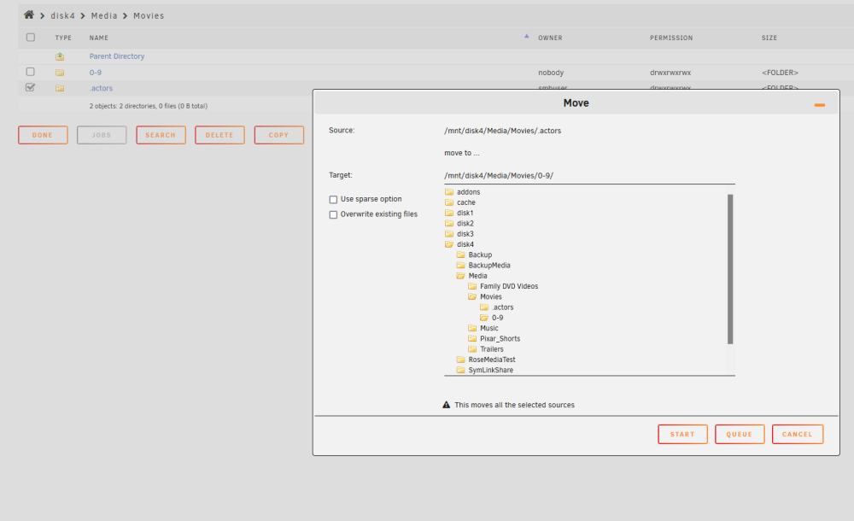Click the source path /mnt/disk4/Media/Movies/.actors
This screenshot has width=854, height=521.
(x=502, y=131)
